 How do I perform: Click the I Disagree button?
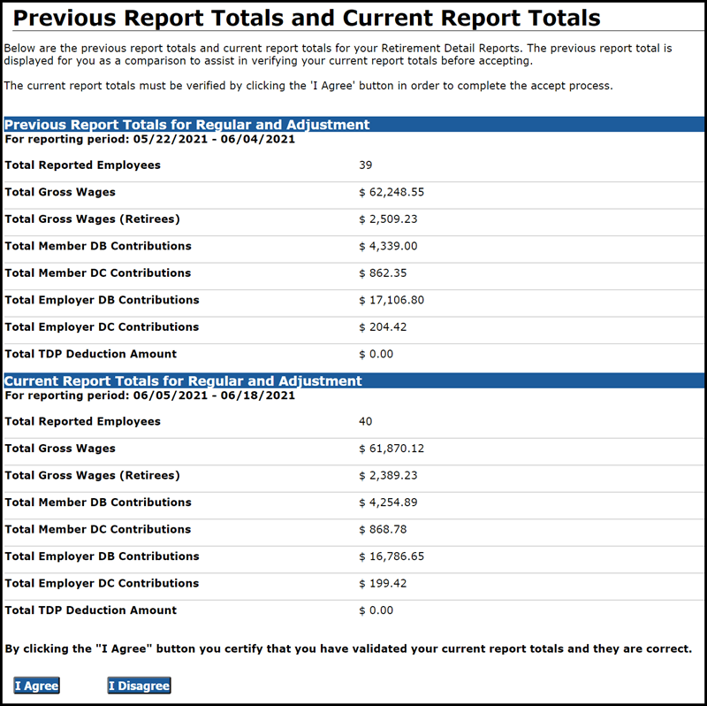pos(139,685)
